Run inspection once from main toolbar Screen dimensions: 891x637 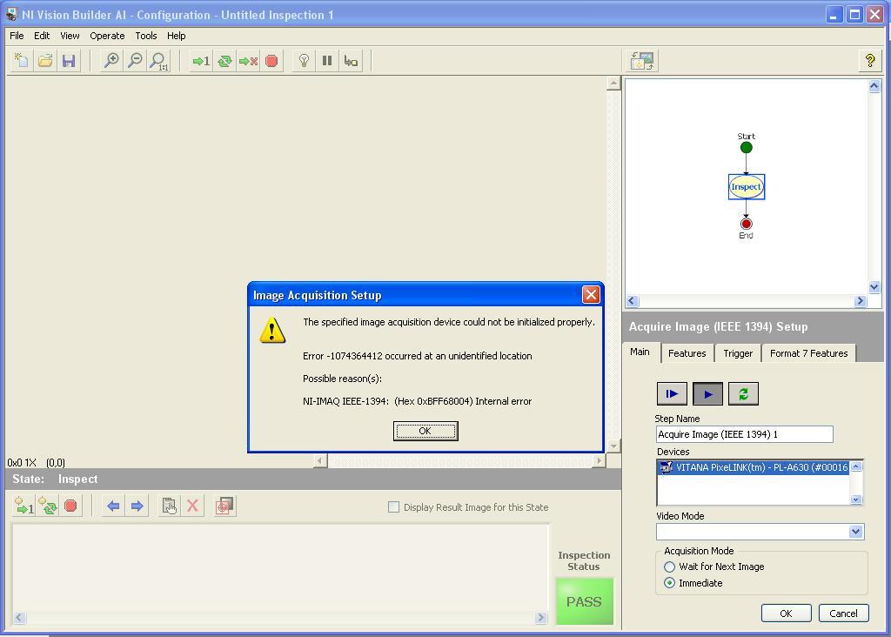pyautogui.click(x=201, y=61)
